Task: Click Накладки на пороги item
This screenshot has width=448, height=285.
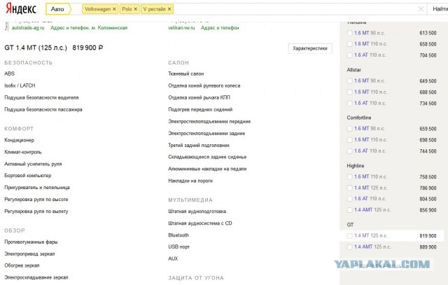Action: point(190,181)
